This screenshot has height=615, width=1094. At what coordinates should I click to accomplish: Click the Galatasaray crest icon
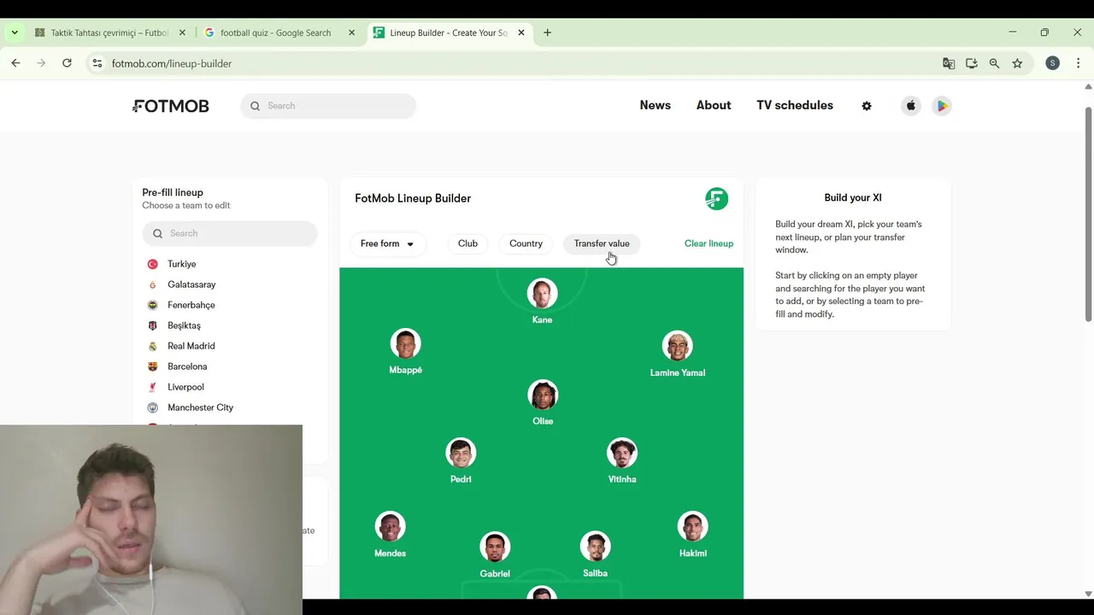click(x=153, y=284)
